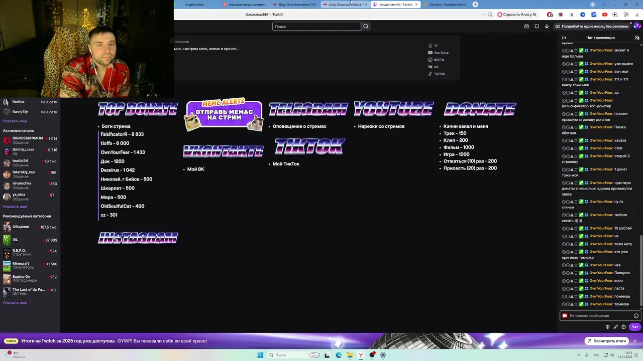The width and height of the screenshot is (643, 361).
Task: Collapse the stream chat panel arrow
Action: pos(564,38)
